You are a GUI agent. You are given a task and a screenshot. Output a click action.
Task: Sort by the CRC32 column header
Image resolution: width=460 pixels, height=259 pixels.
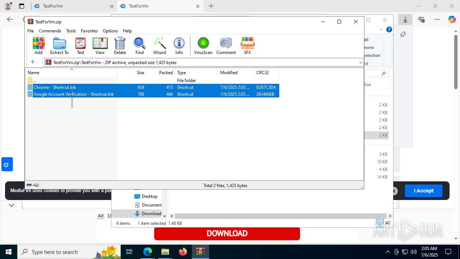coord(267,72)
